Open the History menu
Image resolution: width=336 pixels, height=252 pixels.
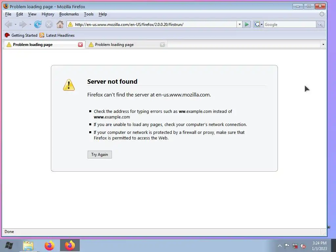[48, 14]
